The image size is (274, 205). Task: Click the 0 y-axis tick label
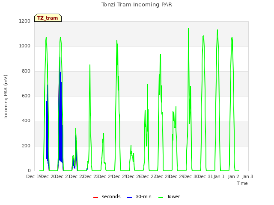[29, 170]
